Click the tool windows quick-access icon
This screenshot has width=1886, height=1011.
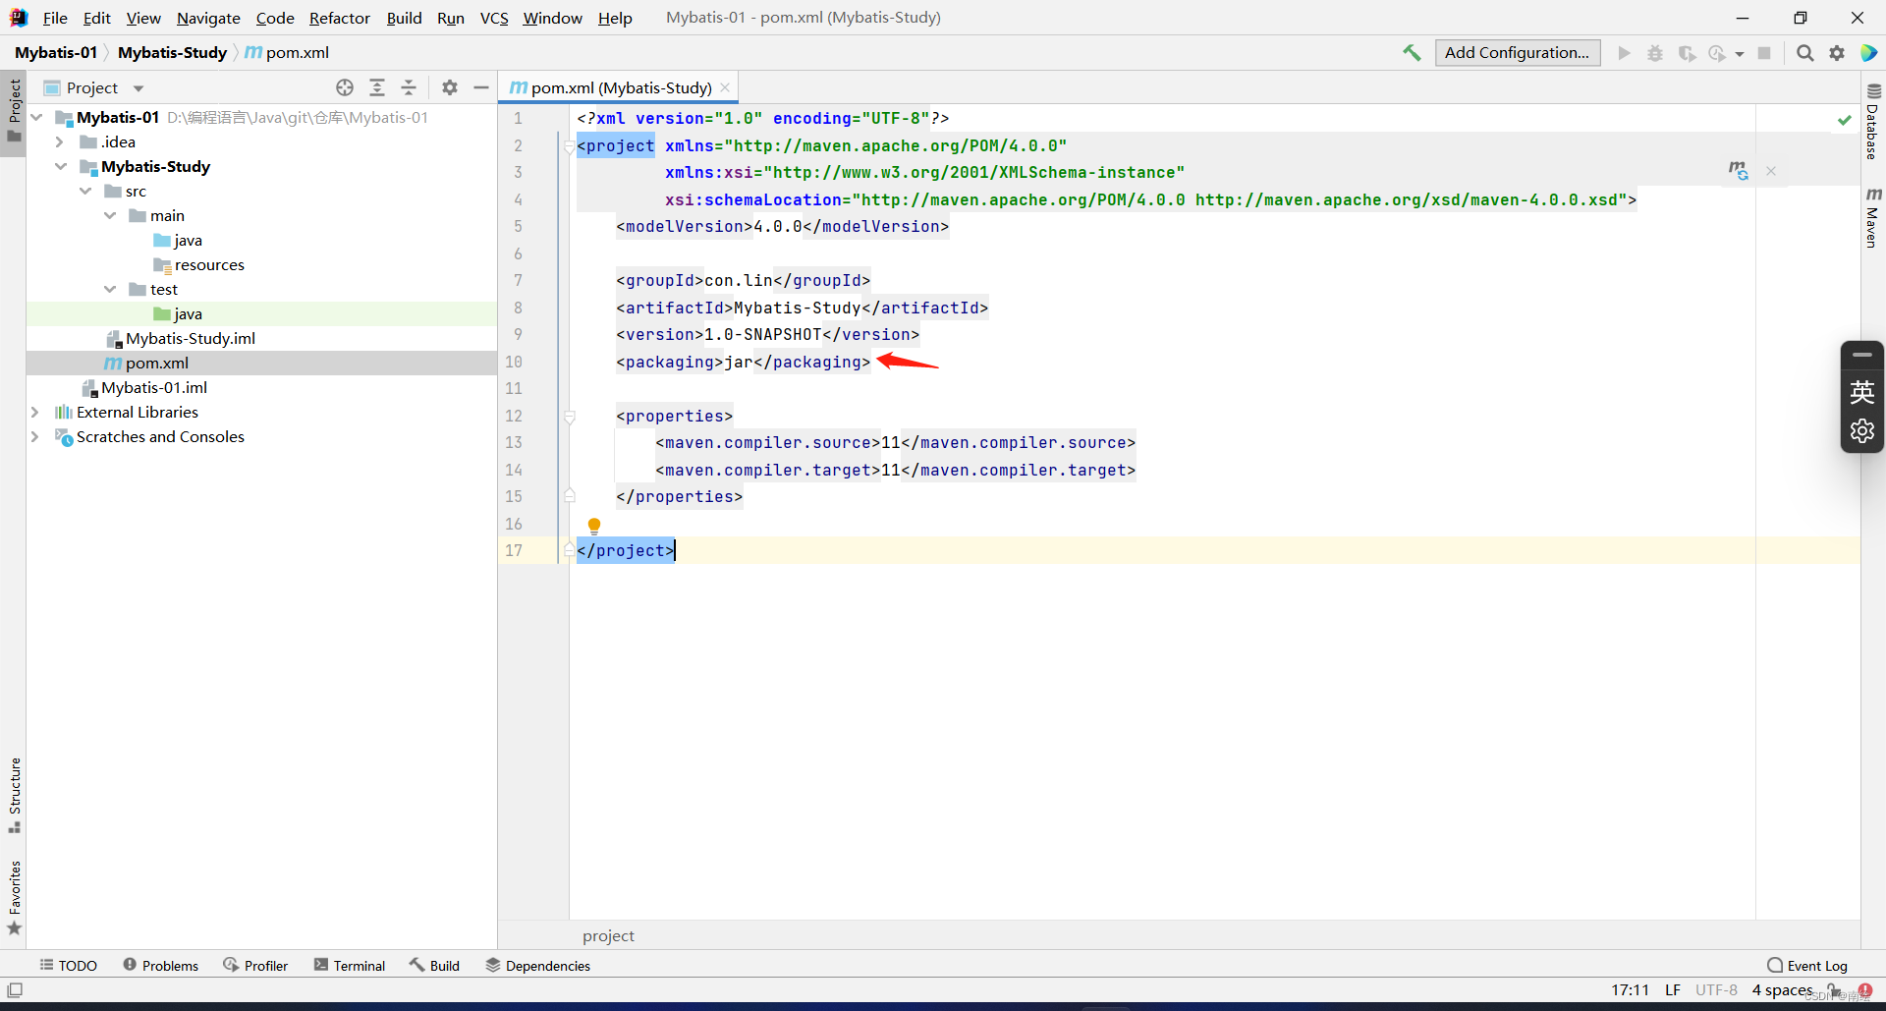pyautogui.click(x=15, y=990)
